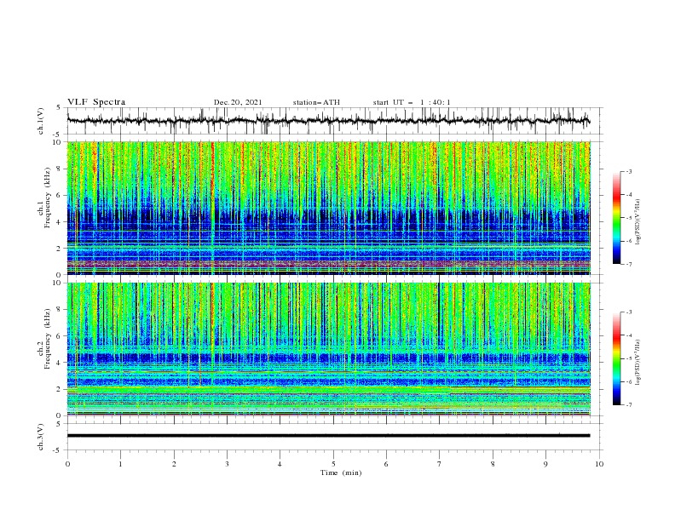The image size is (675, 521).
Task: Click lower colorbar label 'log(PSD)(V²/Hz)'
Action: (638, 363)
